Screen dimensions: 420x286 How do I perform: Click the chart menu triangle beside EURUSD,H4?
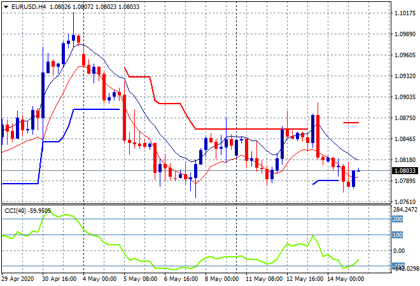(x=6, y=7)
